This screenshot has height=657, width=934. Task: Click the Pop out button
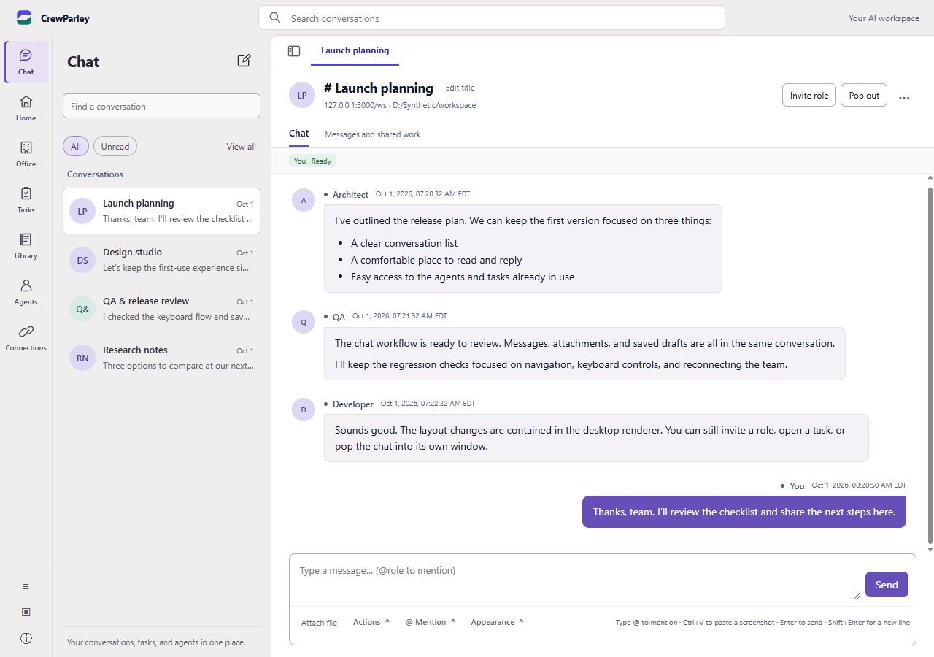click(x=864, y=96)
